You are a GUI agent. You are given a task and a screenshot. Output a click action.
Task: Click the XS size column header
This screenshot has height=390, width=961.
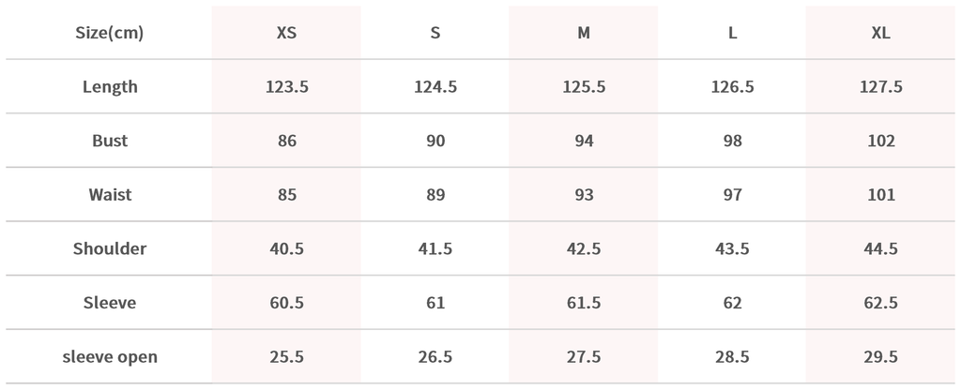287,33
